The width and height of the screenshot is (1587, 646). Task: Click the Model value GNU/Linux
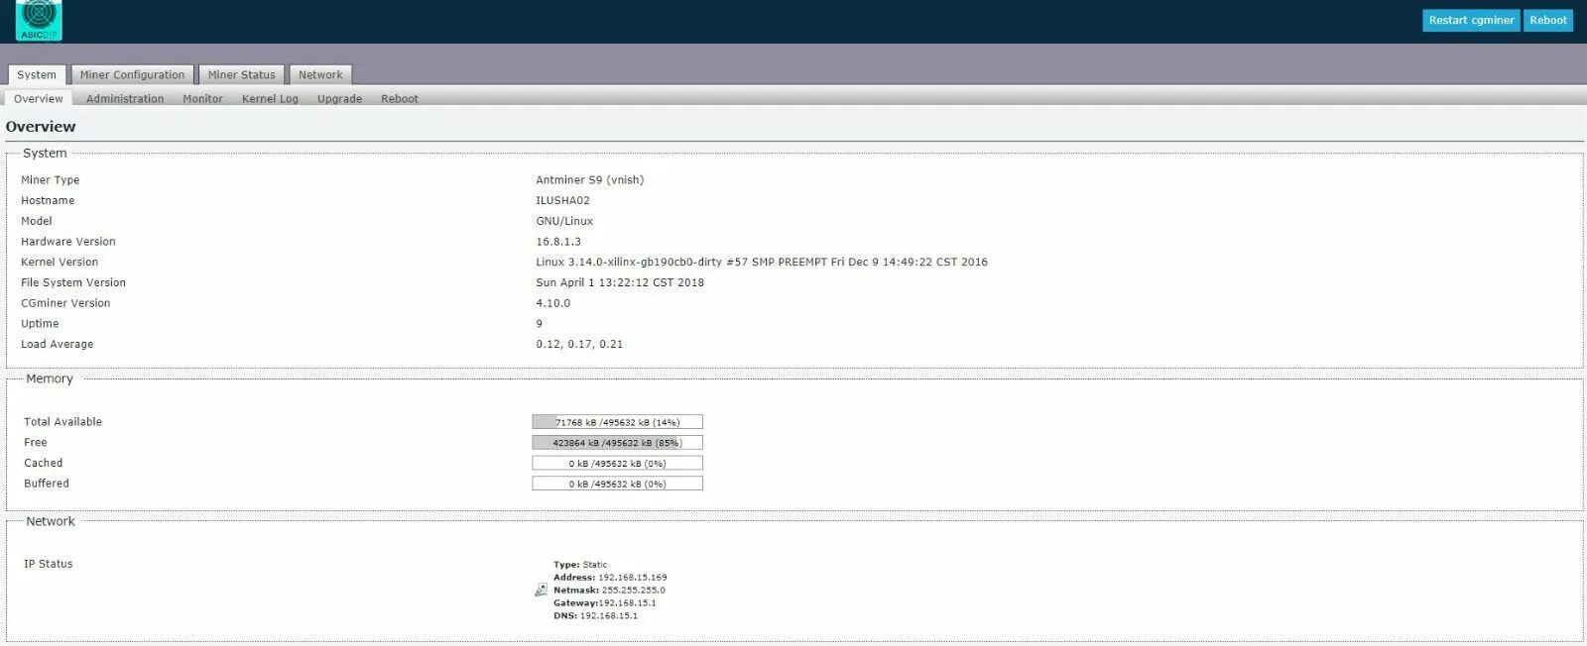pos(564,221)
